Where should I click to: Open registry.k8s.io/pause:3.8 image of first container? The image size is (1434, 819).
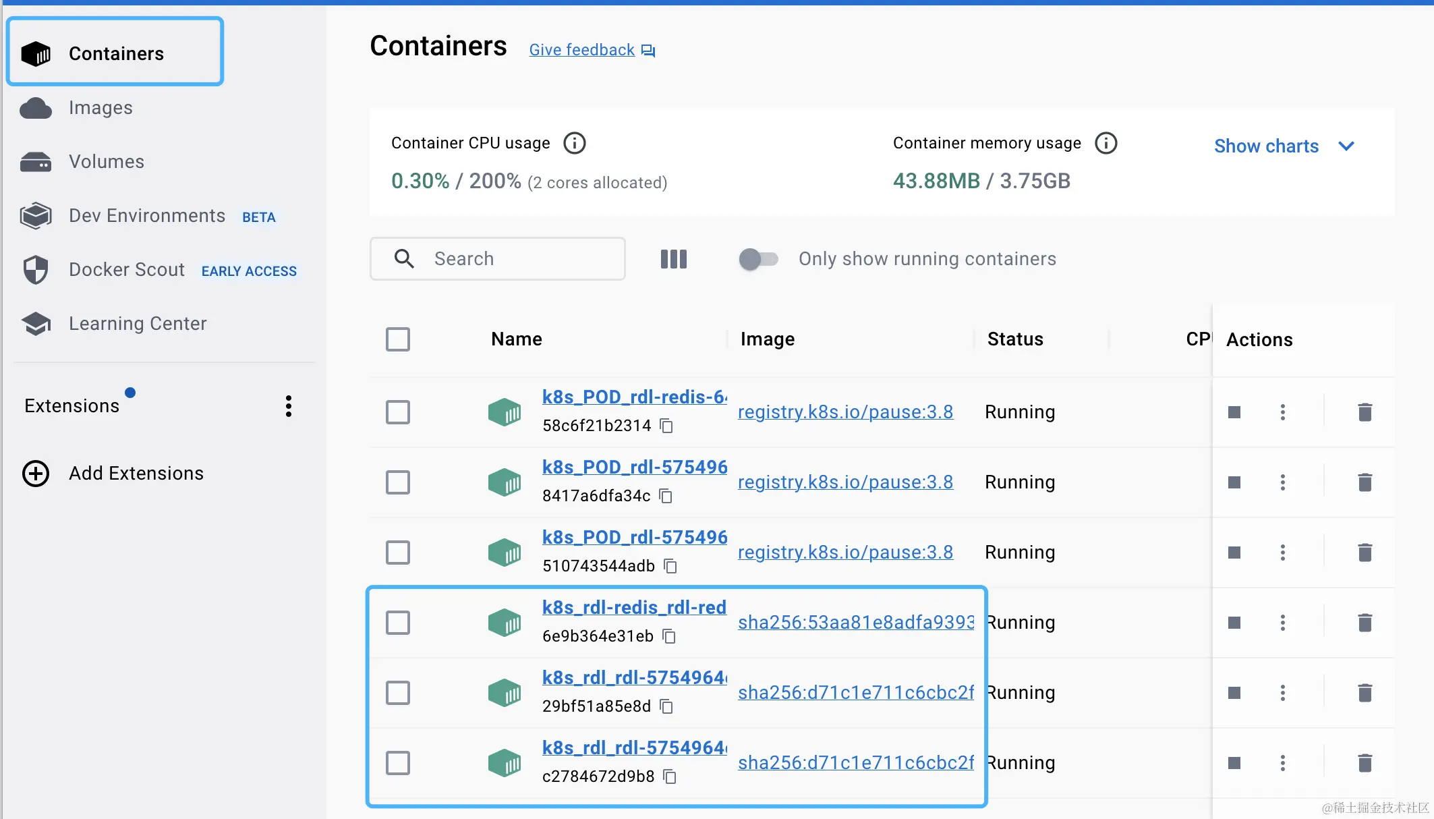(845, 412)
